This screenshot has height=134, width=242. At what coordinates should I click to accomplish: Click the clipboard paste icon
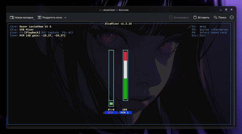point(195,17)
